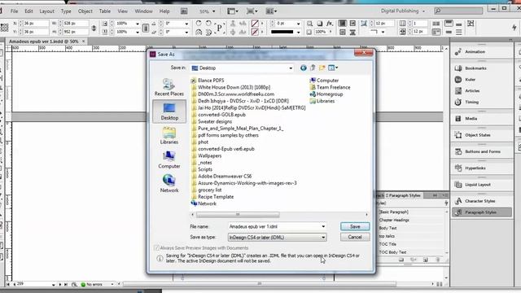Viewport: 521px width, 293px height.
Task: Open the Hyperlinks panel
Action: point(481,168)
